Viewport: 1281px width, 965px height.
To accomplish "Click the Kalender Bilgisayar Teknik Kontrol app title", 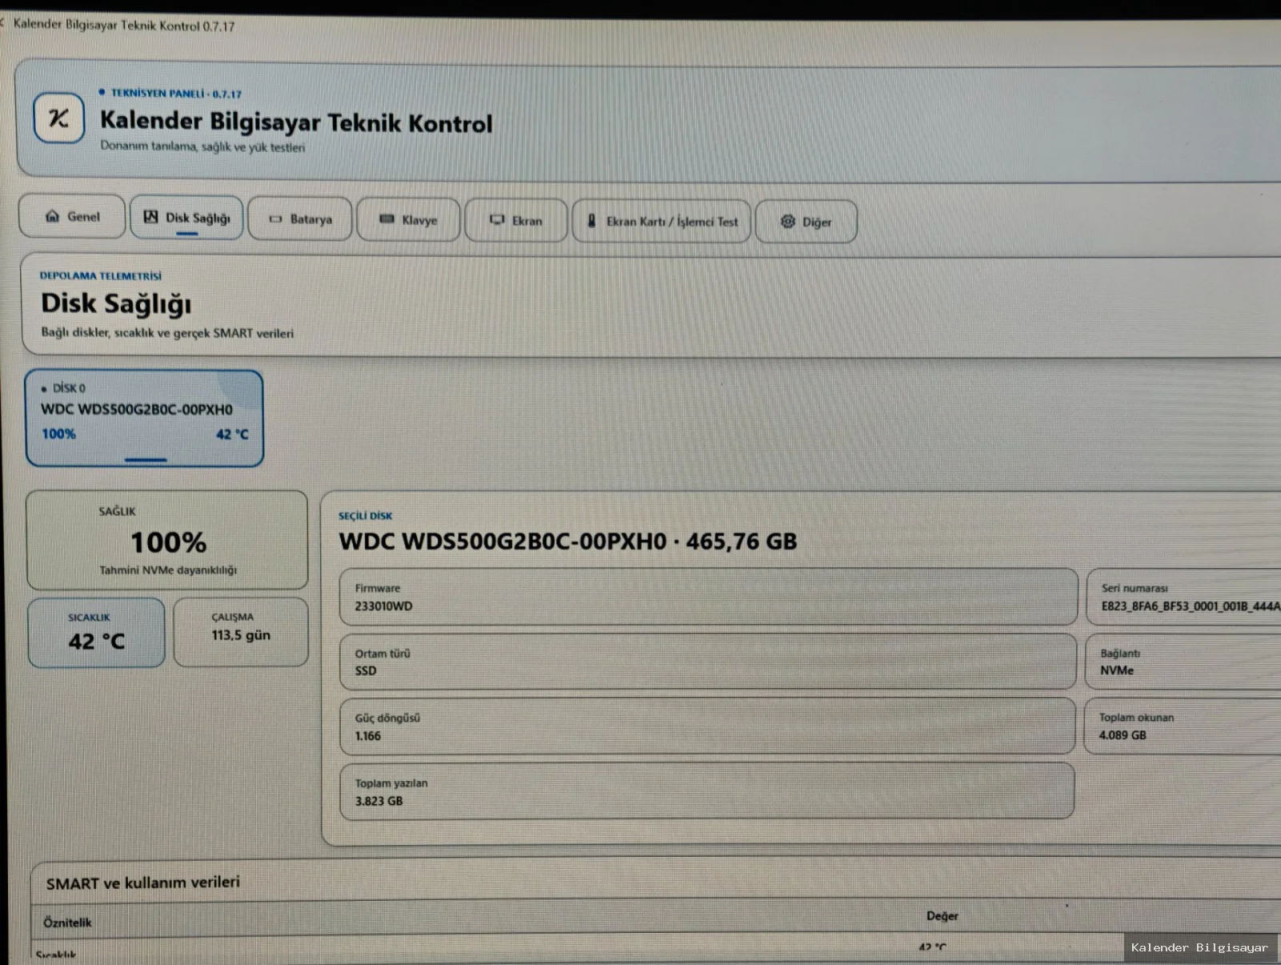I will click(x=296, y=122).
